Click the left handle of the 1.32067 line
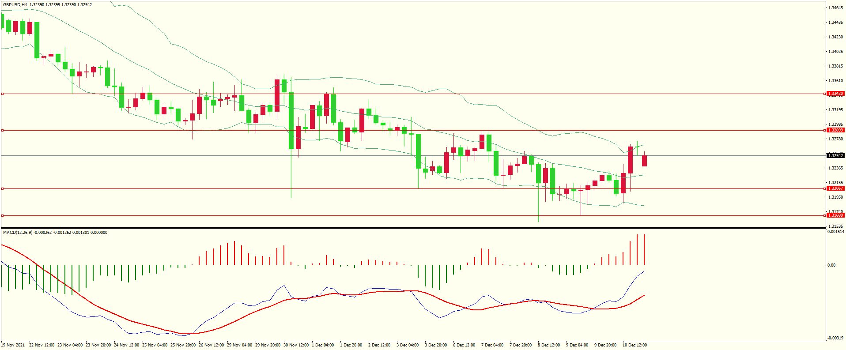This screenshot has width=846, height=350. pos(3,189)
